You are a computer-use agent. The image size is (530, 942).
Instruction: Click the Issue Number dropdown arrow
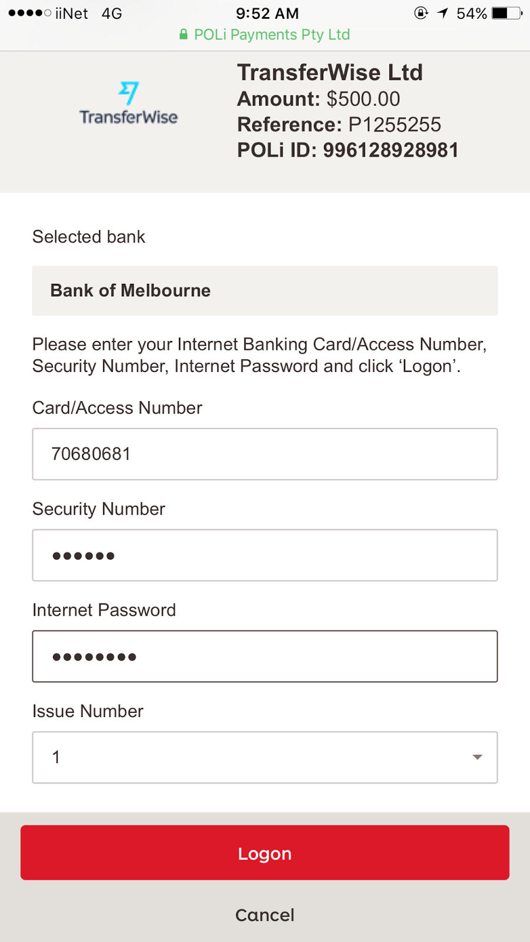(477, 757)
